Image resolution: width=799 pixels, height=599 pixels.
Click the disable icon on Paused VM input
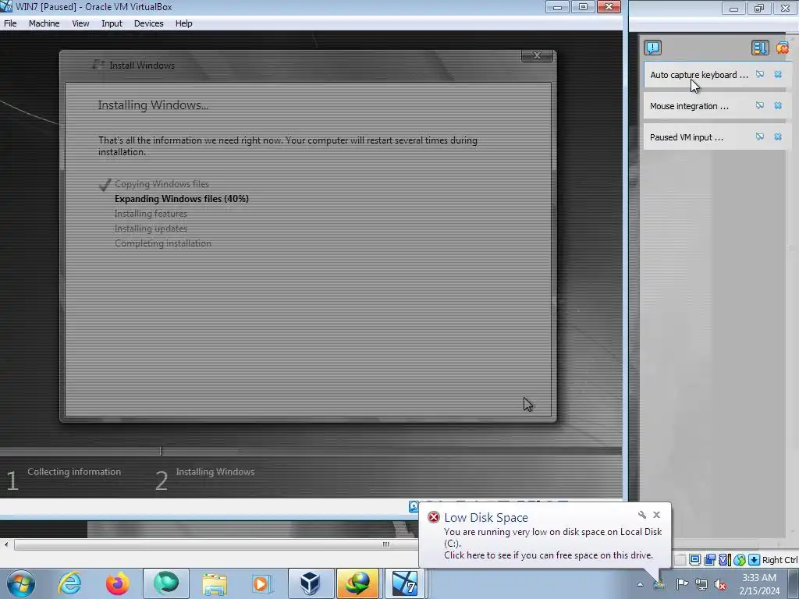click(x=760, y=136)
